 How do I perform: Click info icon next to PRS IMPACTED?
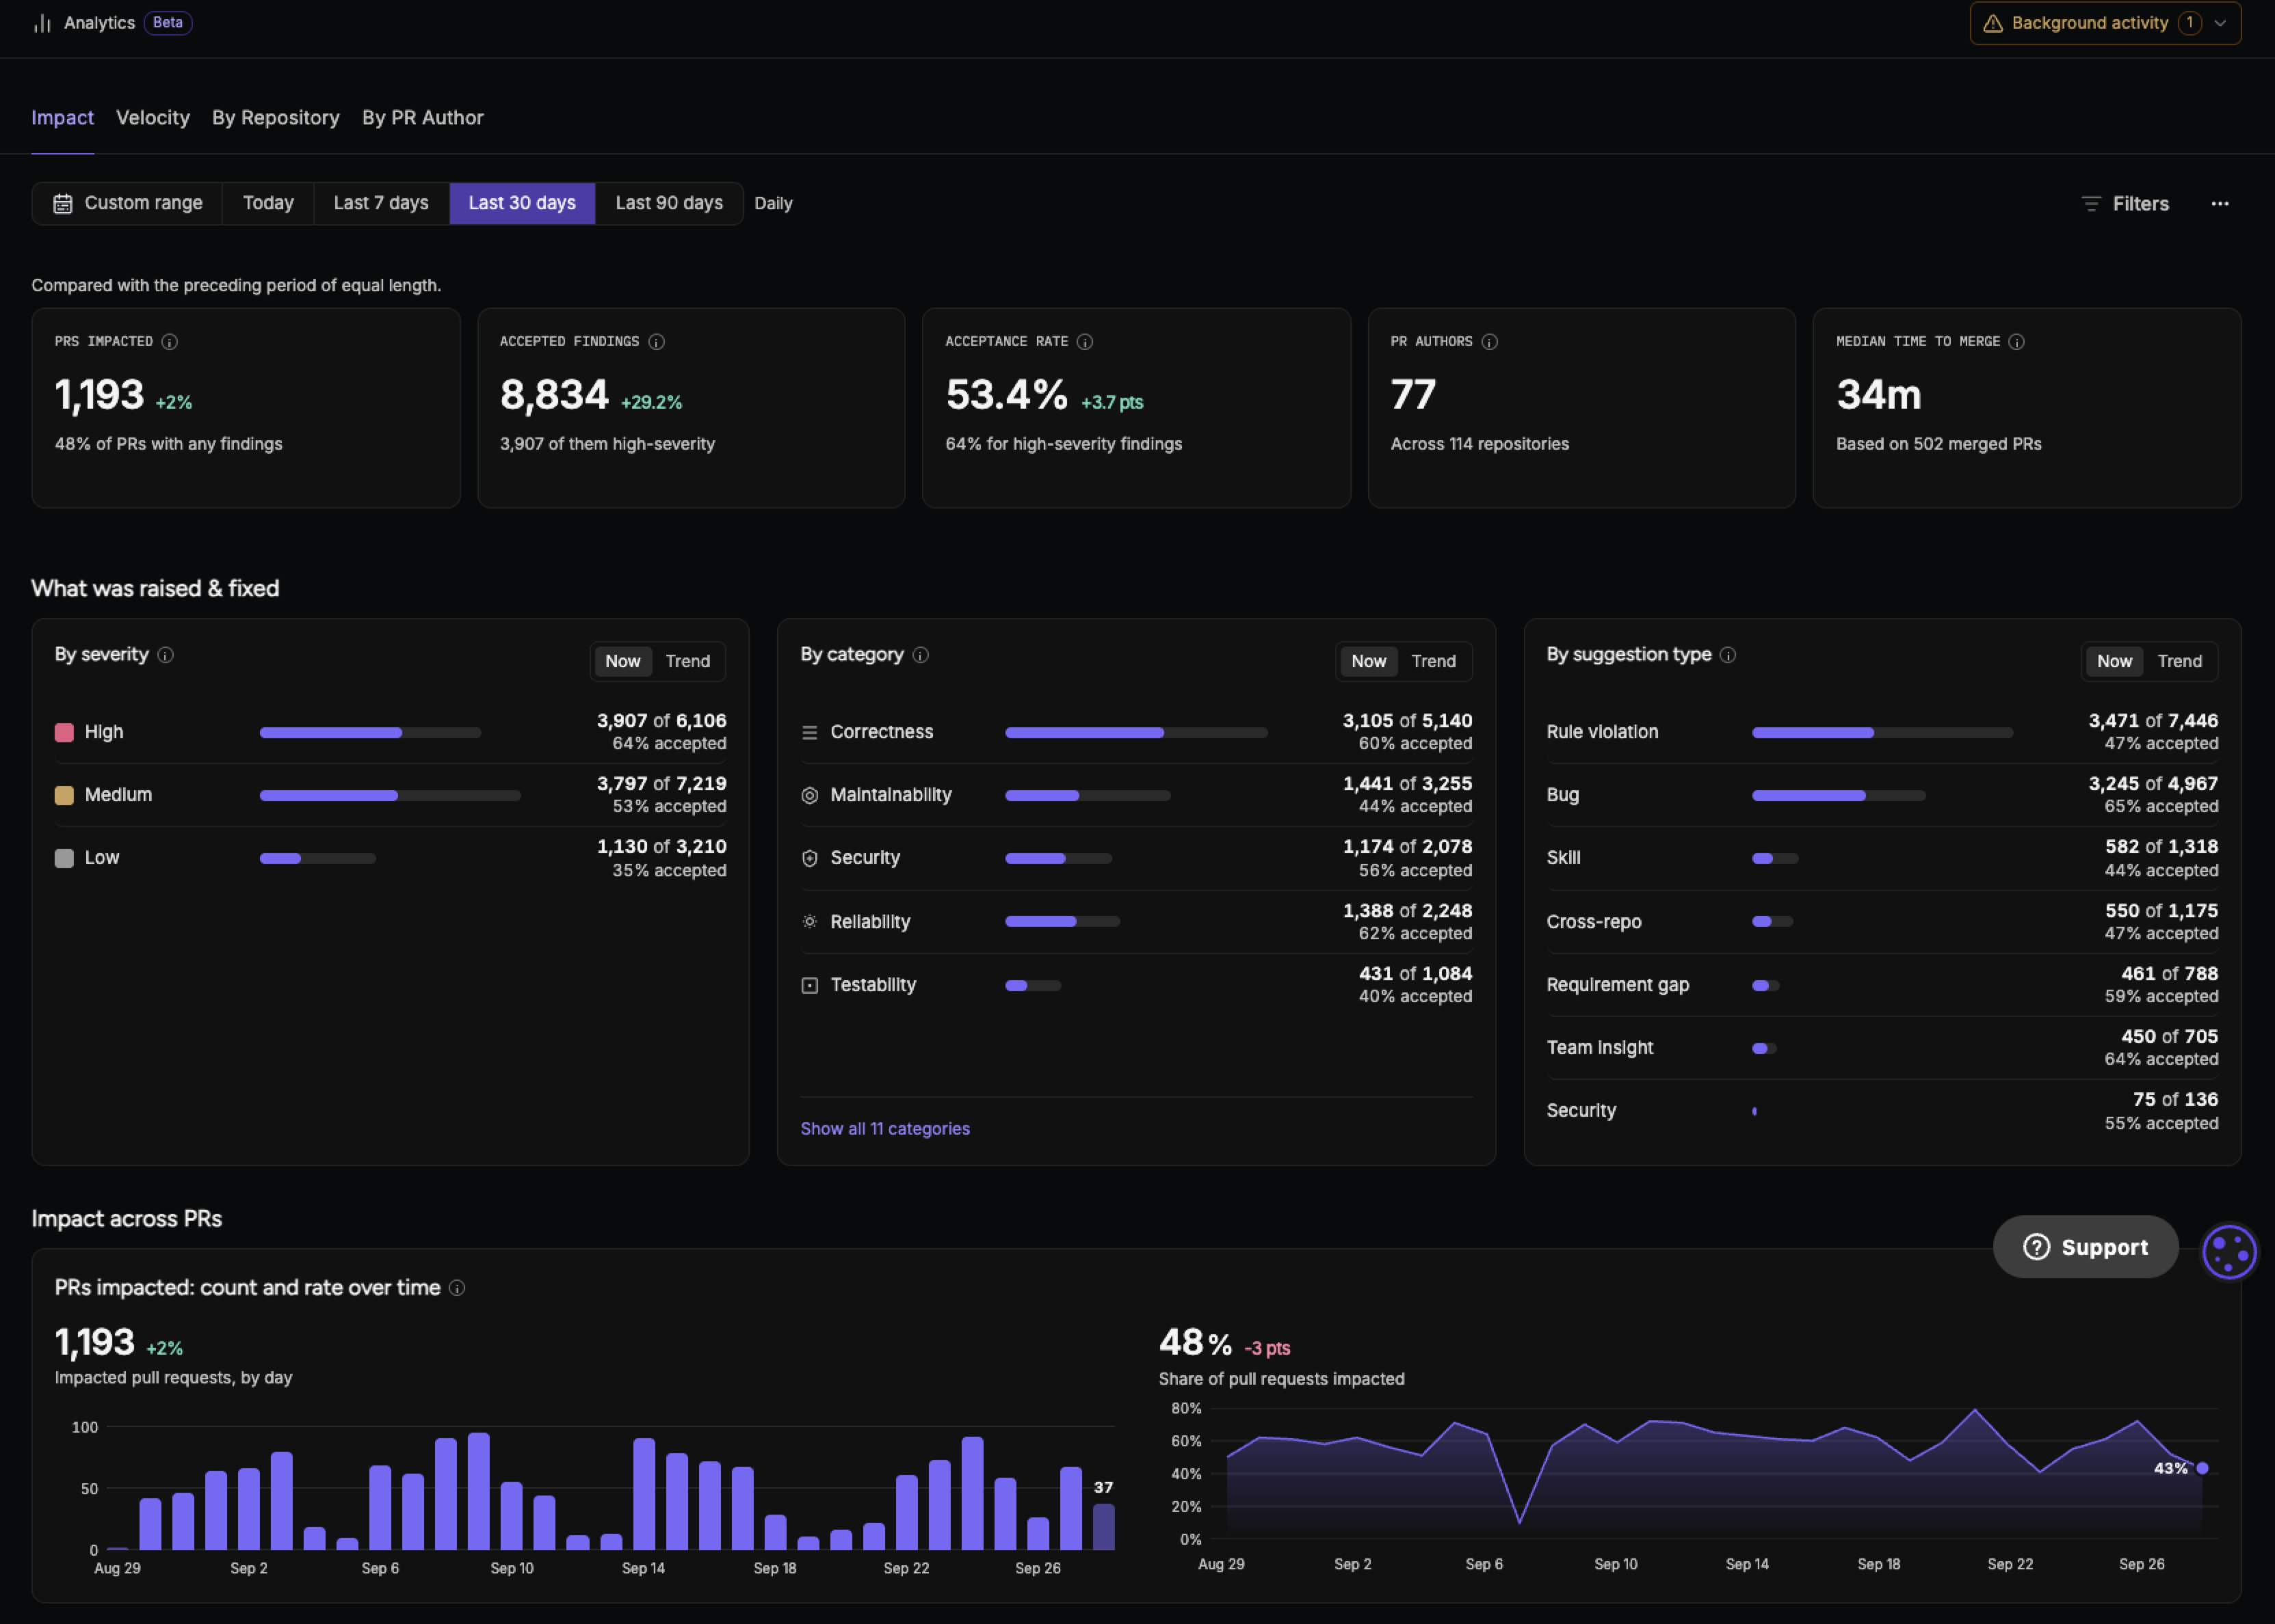tap(170, 342)
